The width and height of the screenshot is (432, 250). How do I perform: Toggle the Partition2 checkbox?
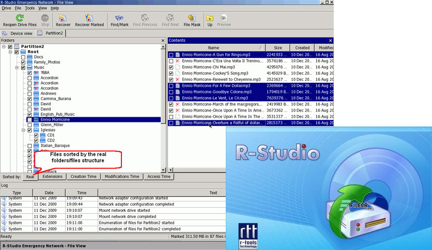(10, 47)
